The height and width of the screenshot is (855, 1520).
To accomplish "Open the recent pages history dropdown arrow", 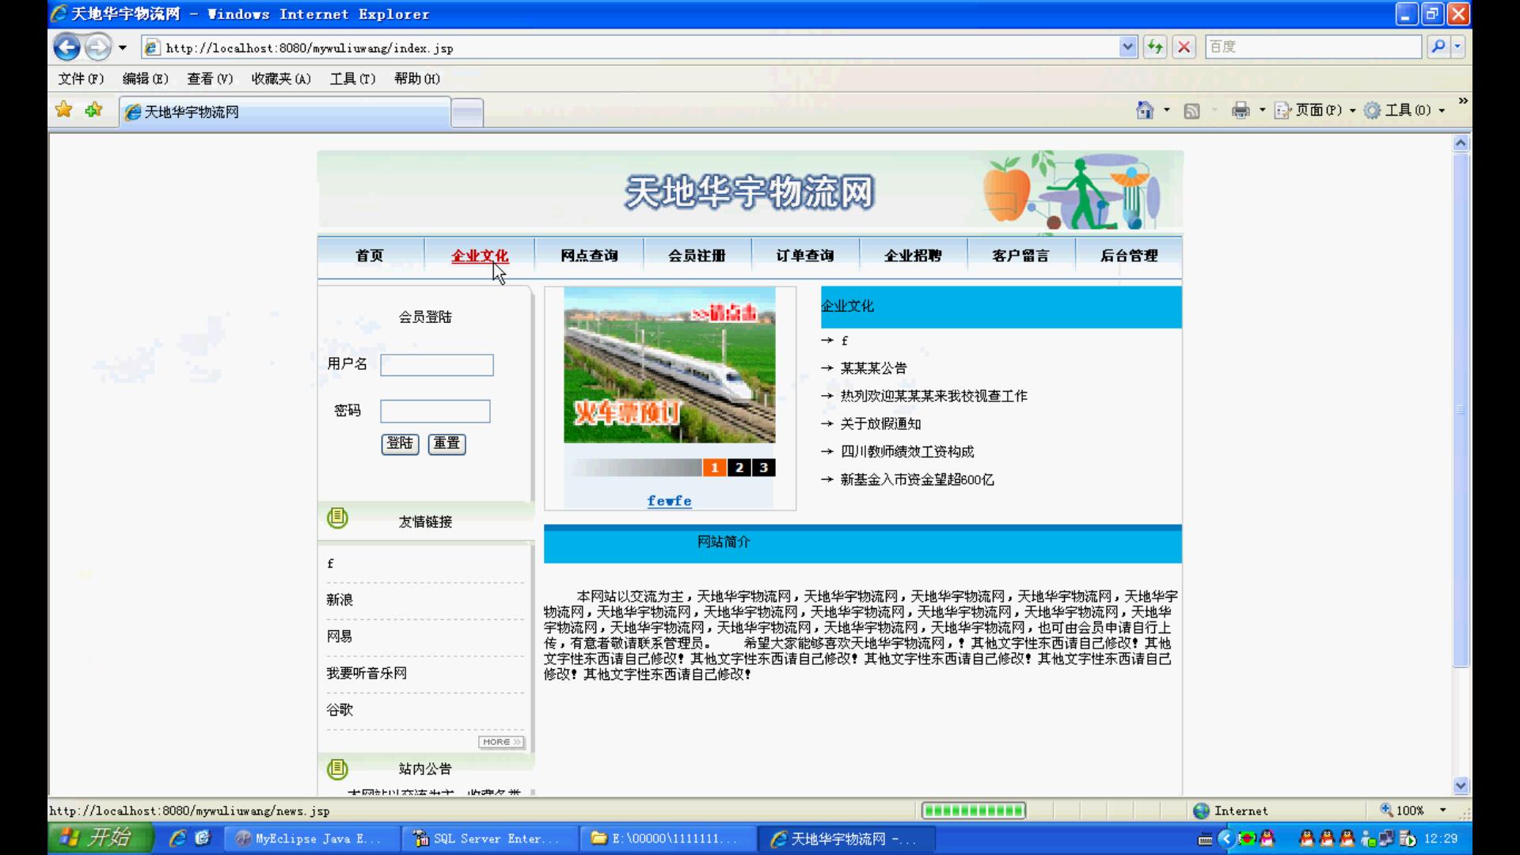I will 123,47.
